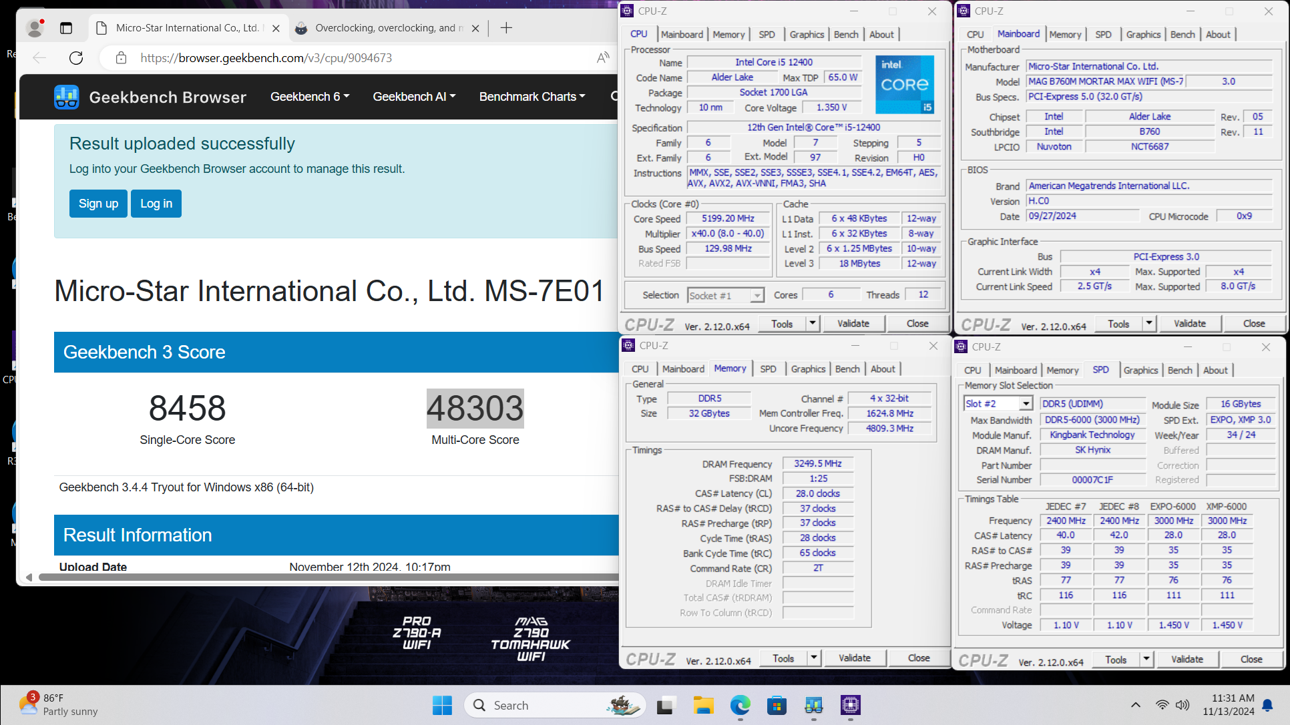Image resolution: width=1290 pixels, height=725 pixels.
Task: Show hidden system tray icons
Action: (x=1136, y=705)
